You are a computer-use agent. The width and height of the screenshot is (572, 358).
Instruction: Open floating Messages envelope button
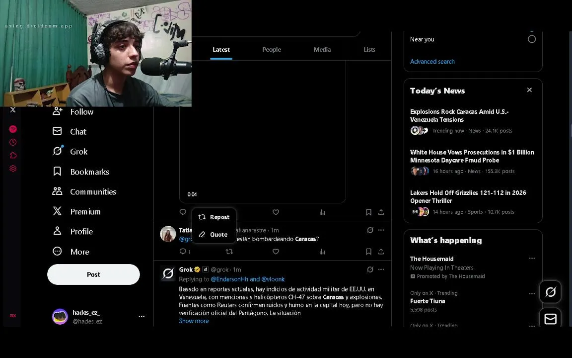click(x=550, y=319)
